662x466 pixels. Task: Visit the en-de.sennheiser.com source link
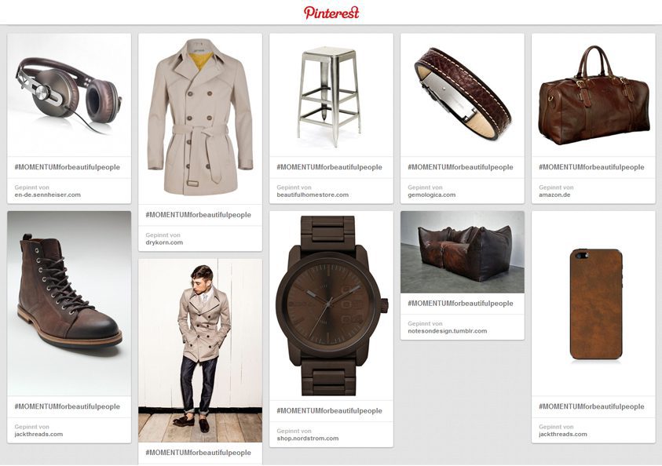coord(47,195)
